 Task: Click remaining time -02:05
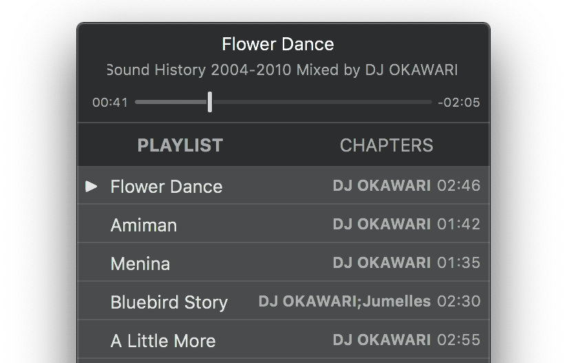point(459,103)
